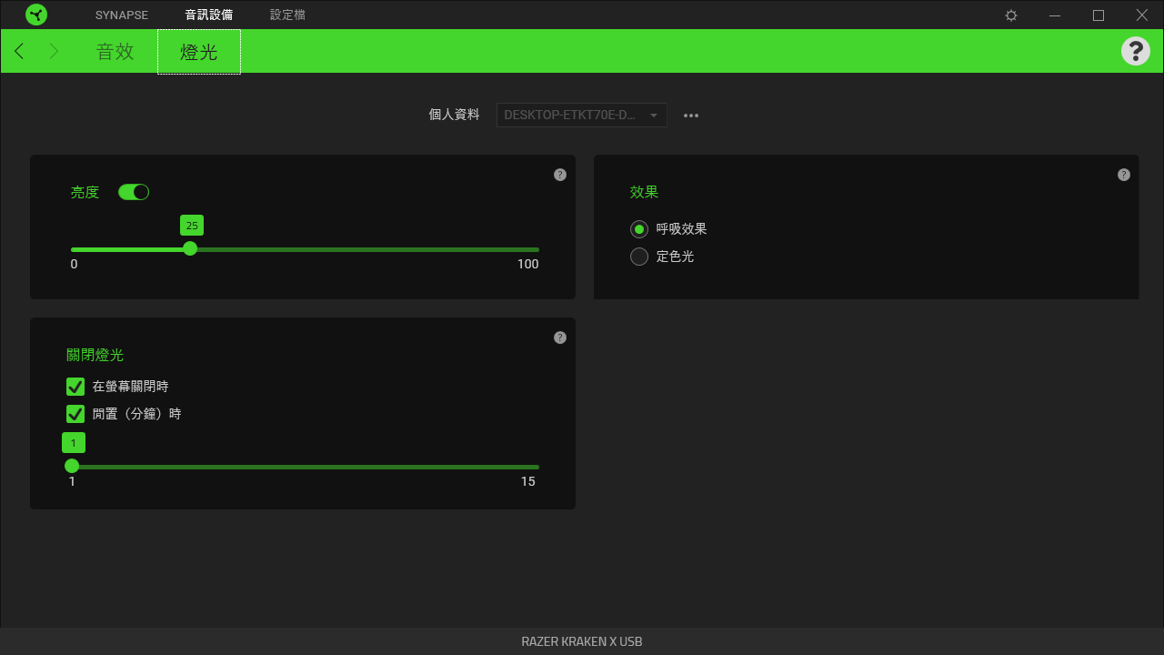
Task: Click the 亮度 label
Action: (85, 192)
